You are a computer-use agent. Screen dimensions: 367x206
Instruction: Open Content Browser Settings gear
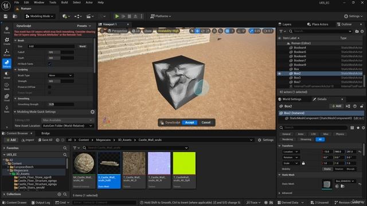click(x=266, y=140)
